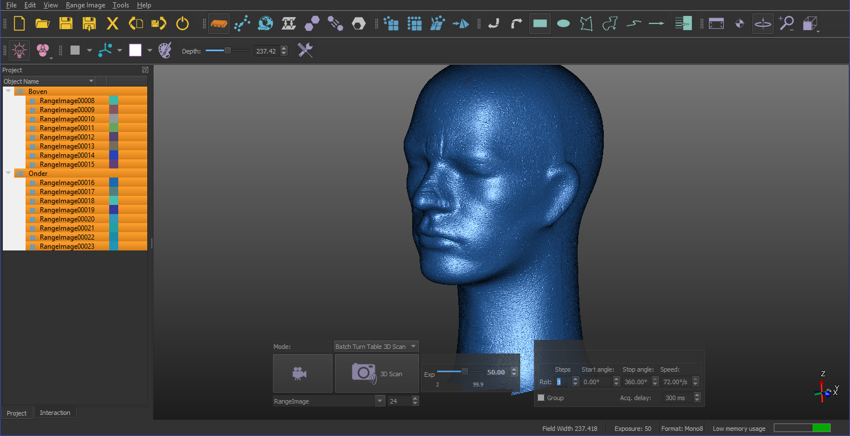Open the Mode dropdown Batch Turn Table 3D Scan
The width and height of the screenshot is (850, 436).
[376, 347]
